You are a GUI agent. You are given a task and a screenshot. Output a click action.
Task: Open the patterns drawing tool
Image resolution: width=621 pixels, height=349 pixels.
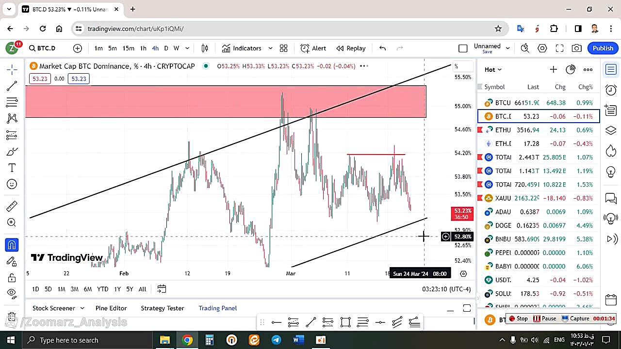coord(12,118)
